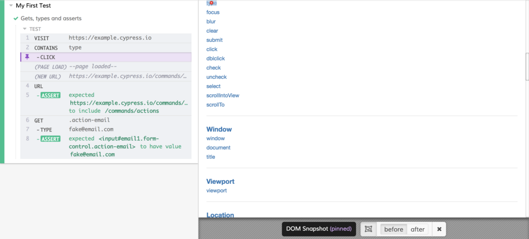
Task: Click the highlighted type link
Action: click(211, 3)
